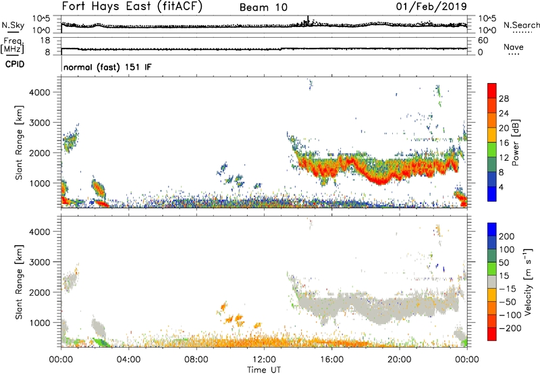540x374 pixels.
Task: Click the velocity panel 'Slant Range [km]' label
Action: point(19,282)
